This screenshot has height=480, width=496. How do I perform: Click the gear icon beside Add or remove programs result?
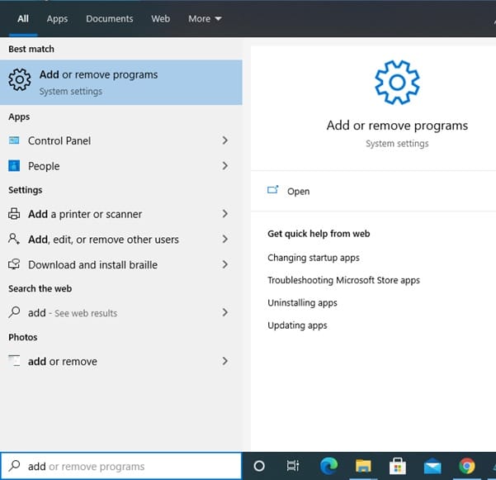coord(20,80)
